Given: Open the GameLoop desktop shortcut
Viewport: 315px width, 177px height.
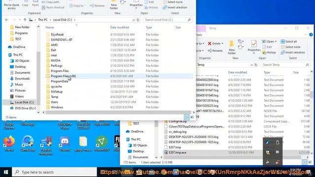Looking at the screenshot, I should 28,143.
